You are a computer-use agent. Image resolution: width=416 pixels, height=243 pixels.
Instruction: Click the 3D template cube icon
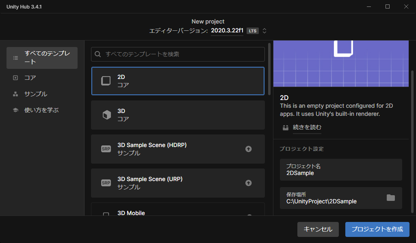(107, 115)
